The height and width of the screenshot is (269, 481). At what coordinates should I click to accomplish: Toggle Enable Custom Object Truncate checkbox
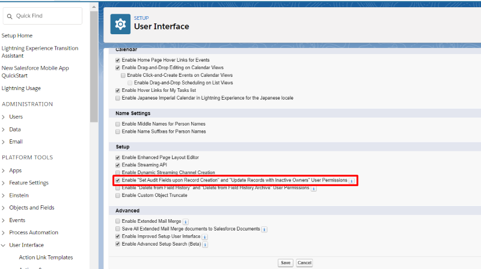click(118, 195)
